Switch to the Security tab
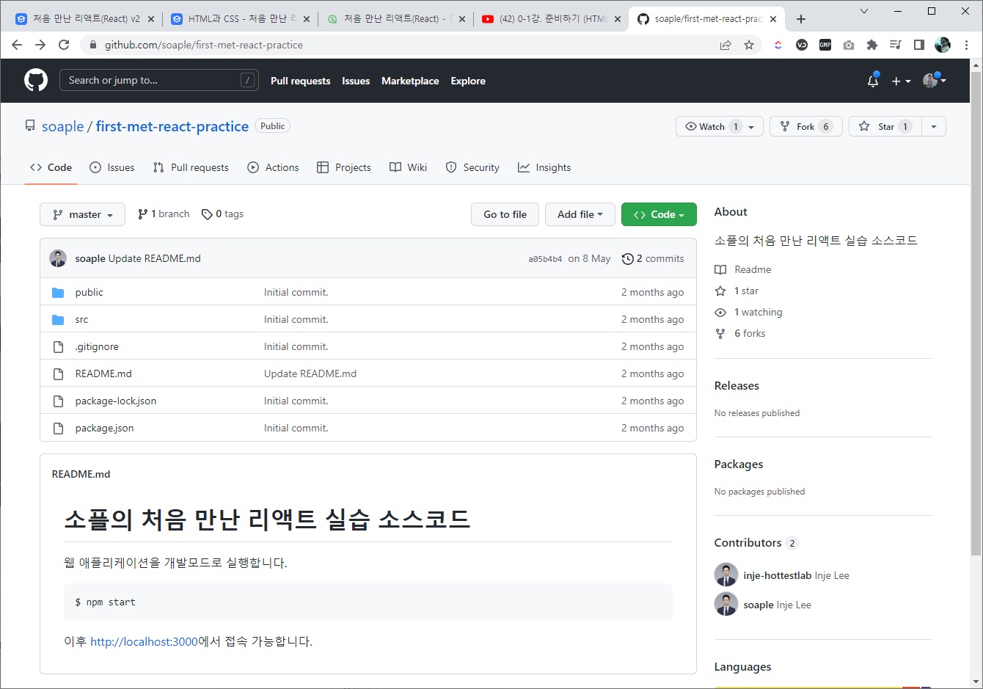This screenshot has width=983, height=689. pos(472,167)
